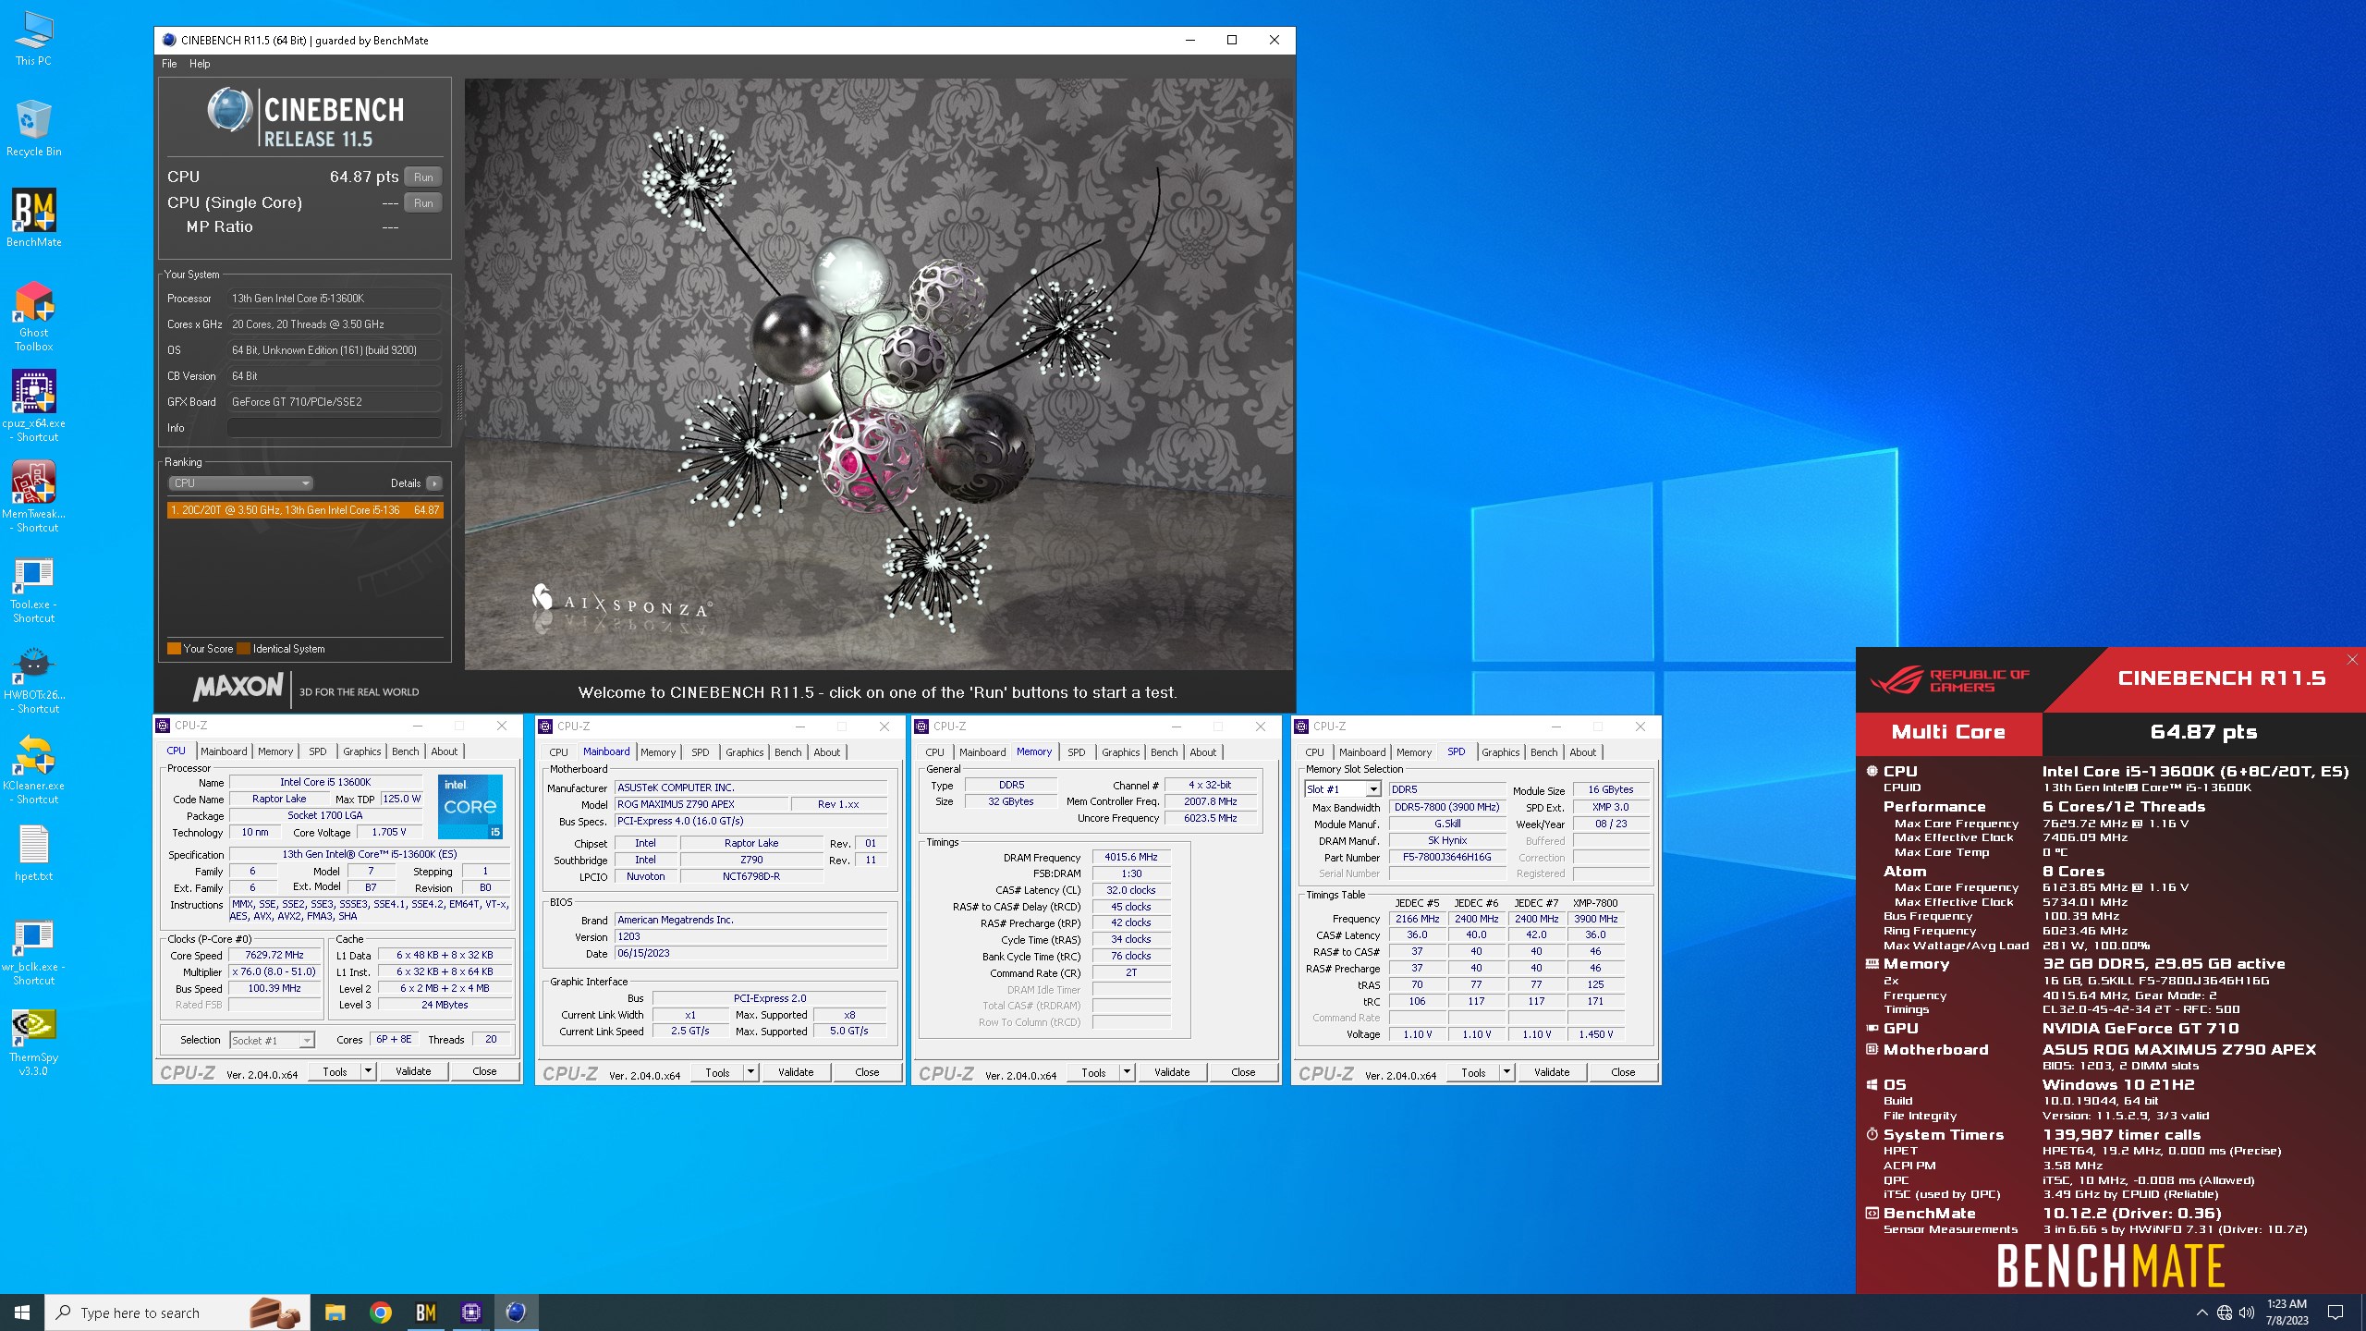Open the Graphics tab in second CPU-Z window
This screenshot has height=1331, width=2366.
tap(744, 752)
